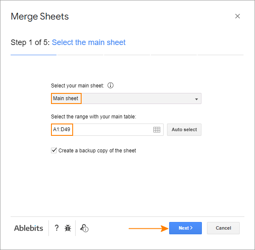Close the Merge Sheets dialog

pos(238,16)
